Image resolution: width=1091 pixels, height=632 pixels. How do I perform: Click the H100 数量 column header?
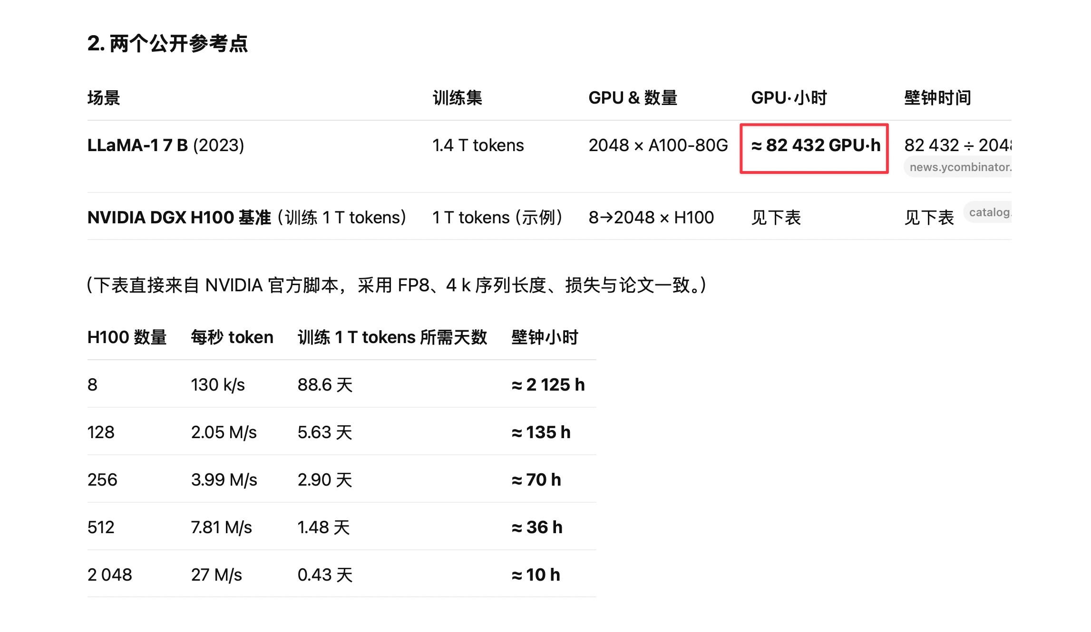tap(127, 337)
